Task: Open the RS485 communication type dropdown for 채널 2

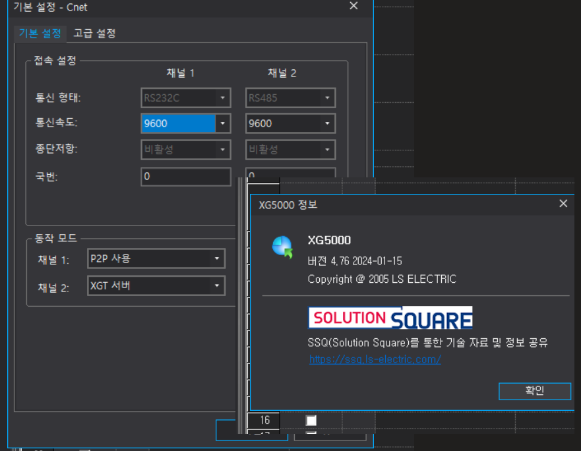Action: click(328, 98)
